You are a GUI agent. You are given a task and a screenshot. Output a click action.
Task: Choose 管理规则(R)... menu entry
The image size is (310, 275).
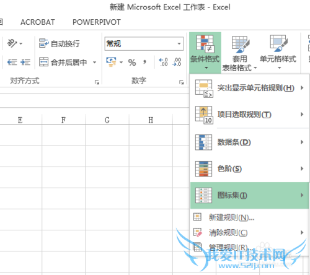pos(249,247)
